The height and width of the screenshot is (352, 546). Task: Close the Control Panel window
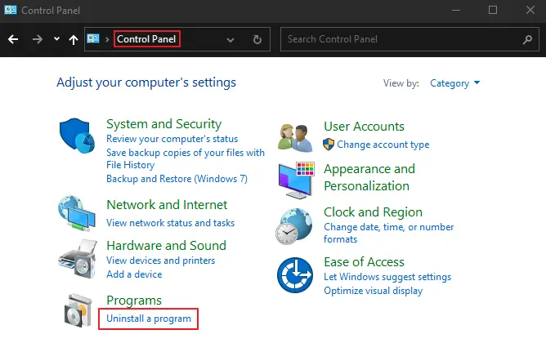[530, 10]
